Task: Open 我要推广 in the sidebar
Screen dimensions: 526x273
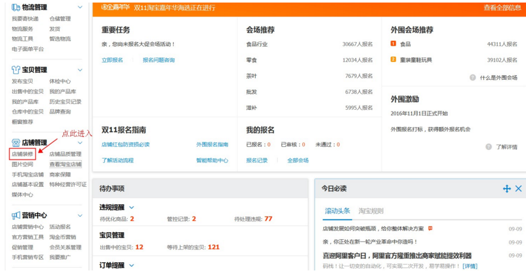Action: tap(60, 257)
